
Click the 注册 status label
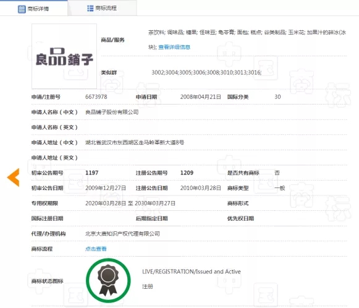pyautogui.click(x=148, y=286)
